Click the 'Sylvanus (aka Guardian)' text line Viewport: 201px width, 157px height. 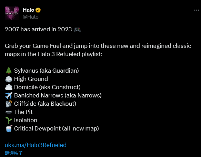coord(47,71)
